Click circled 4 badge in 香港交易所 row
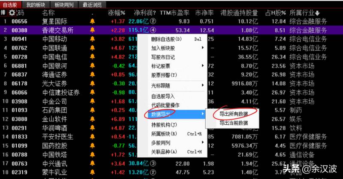This screenshot has width=343, height=179. pyautogui.click(x=153, y=30)
